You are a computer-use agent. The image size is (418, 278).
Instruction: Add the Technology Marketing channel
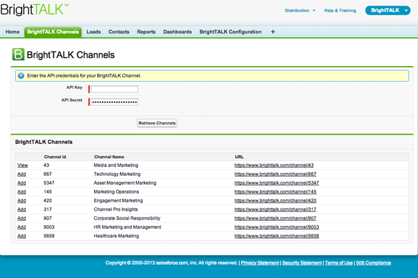pos(22,174)
